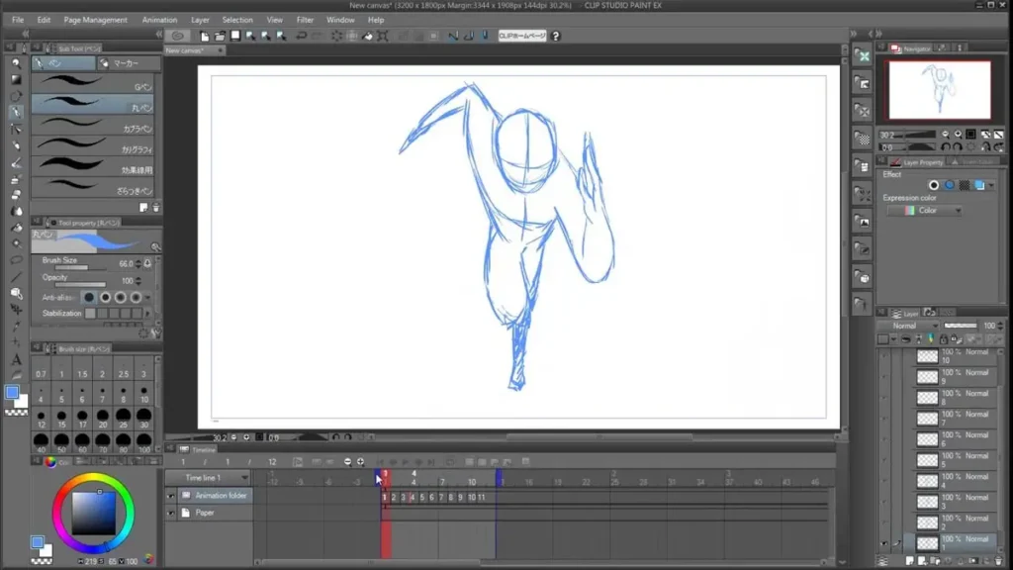Open the Time line 1 selector dropdown
The image size is (1013, 570).
(x=243, y=476)
